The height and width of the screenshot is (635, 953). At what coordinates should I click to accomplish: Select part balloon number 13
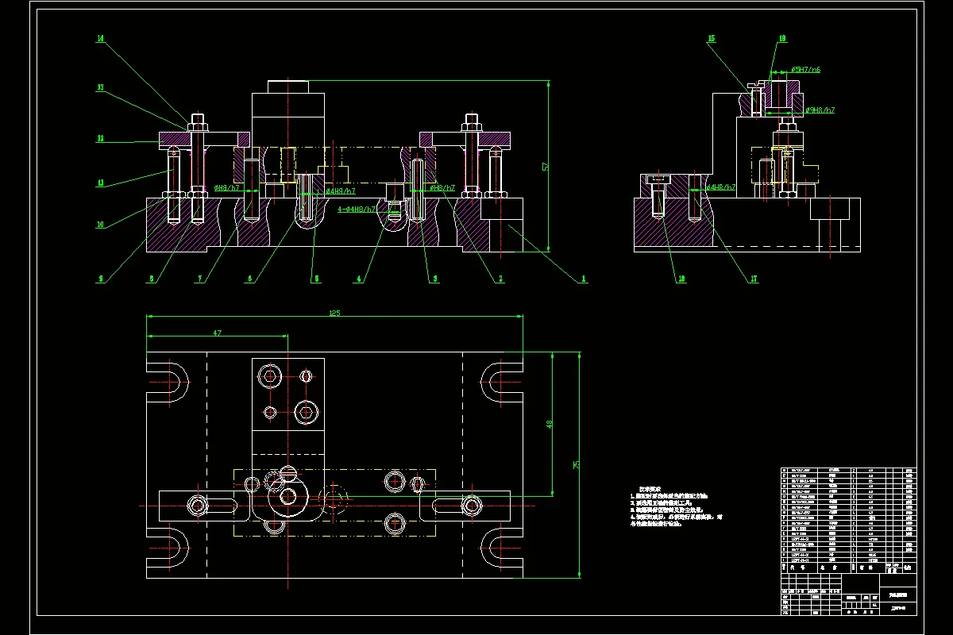101,88
